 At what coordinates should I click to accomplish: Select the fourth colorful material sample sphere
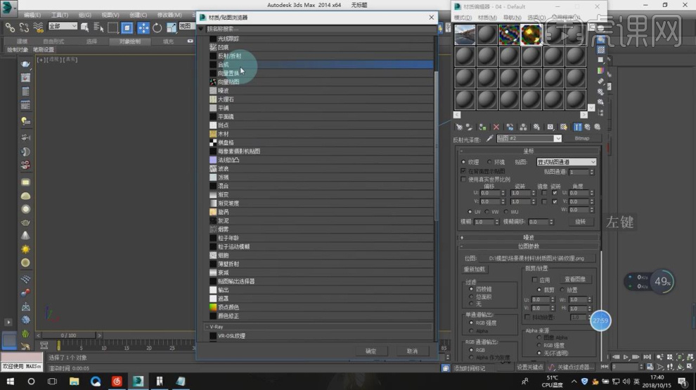point(531,34)
